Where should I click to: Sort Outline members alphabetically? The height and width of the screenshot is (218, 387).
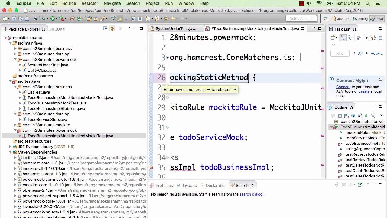(346, 116)
